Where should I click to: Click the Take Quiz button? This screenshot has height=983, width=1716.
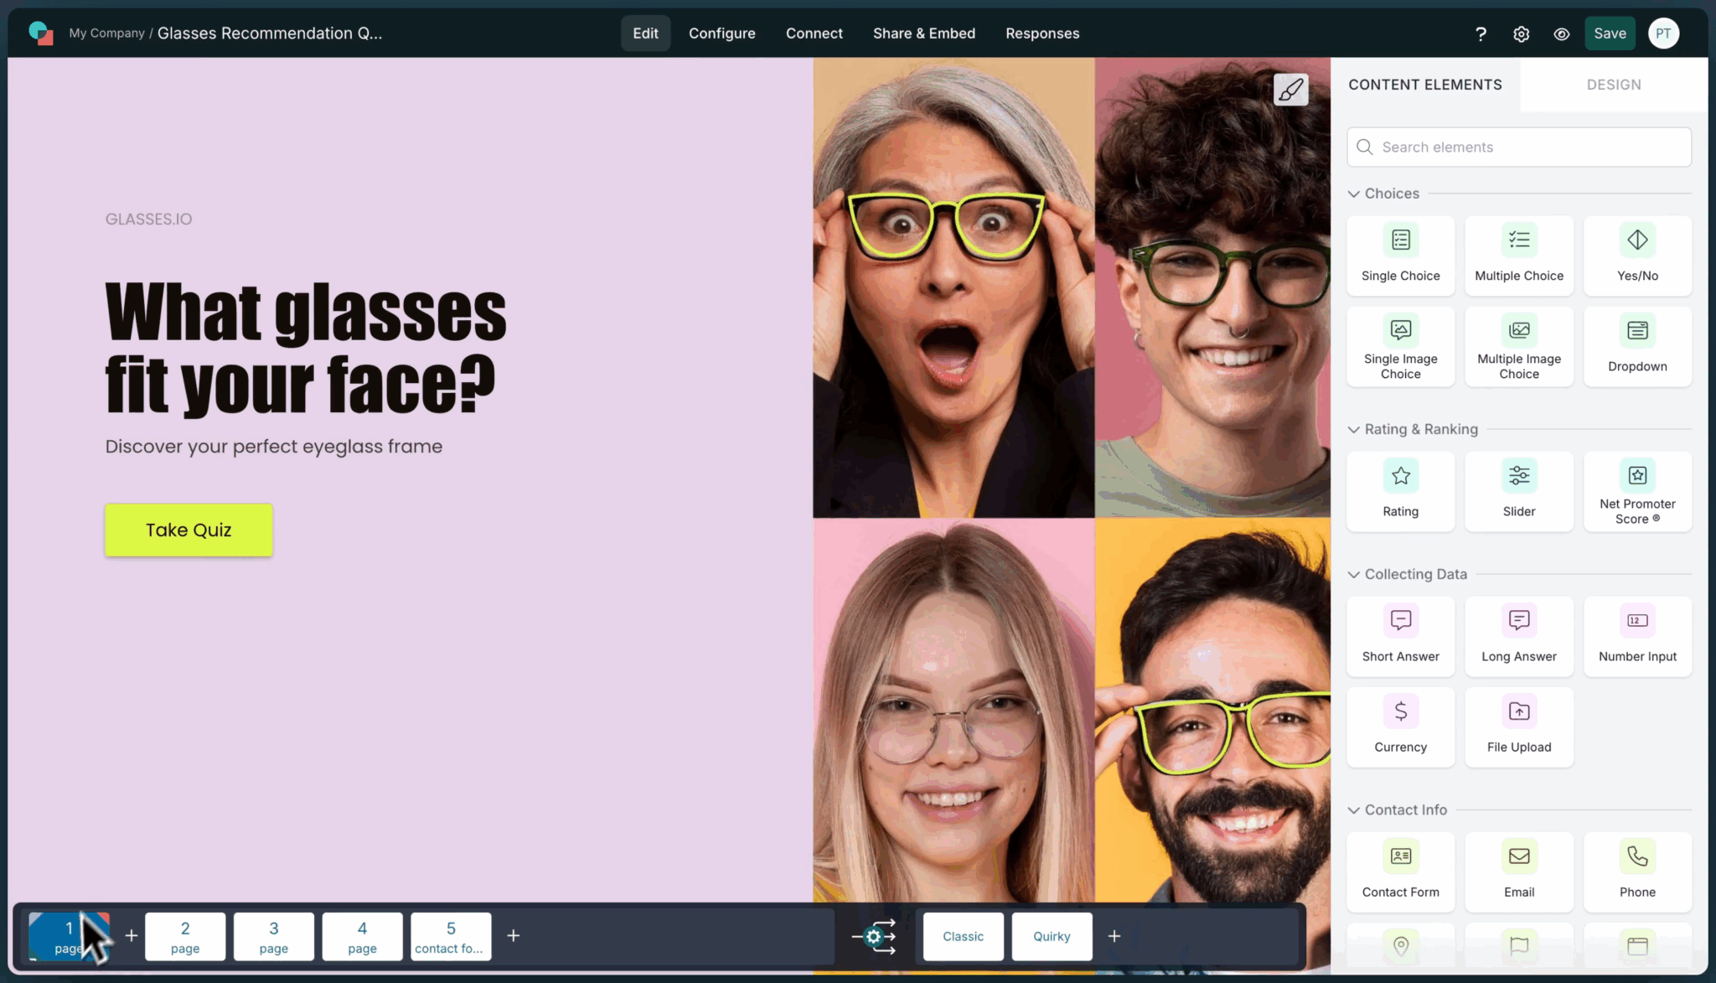click(189, 530)
